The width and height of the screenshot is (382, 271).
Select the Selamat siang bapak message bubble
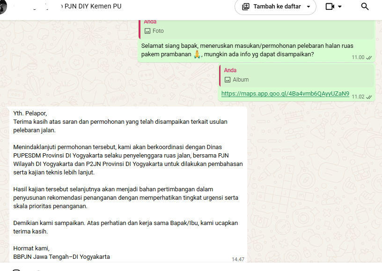pos(256,50)
